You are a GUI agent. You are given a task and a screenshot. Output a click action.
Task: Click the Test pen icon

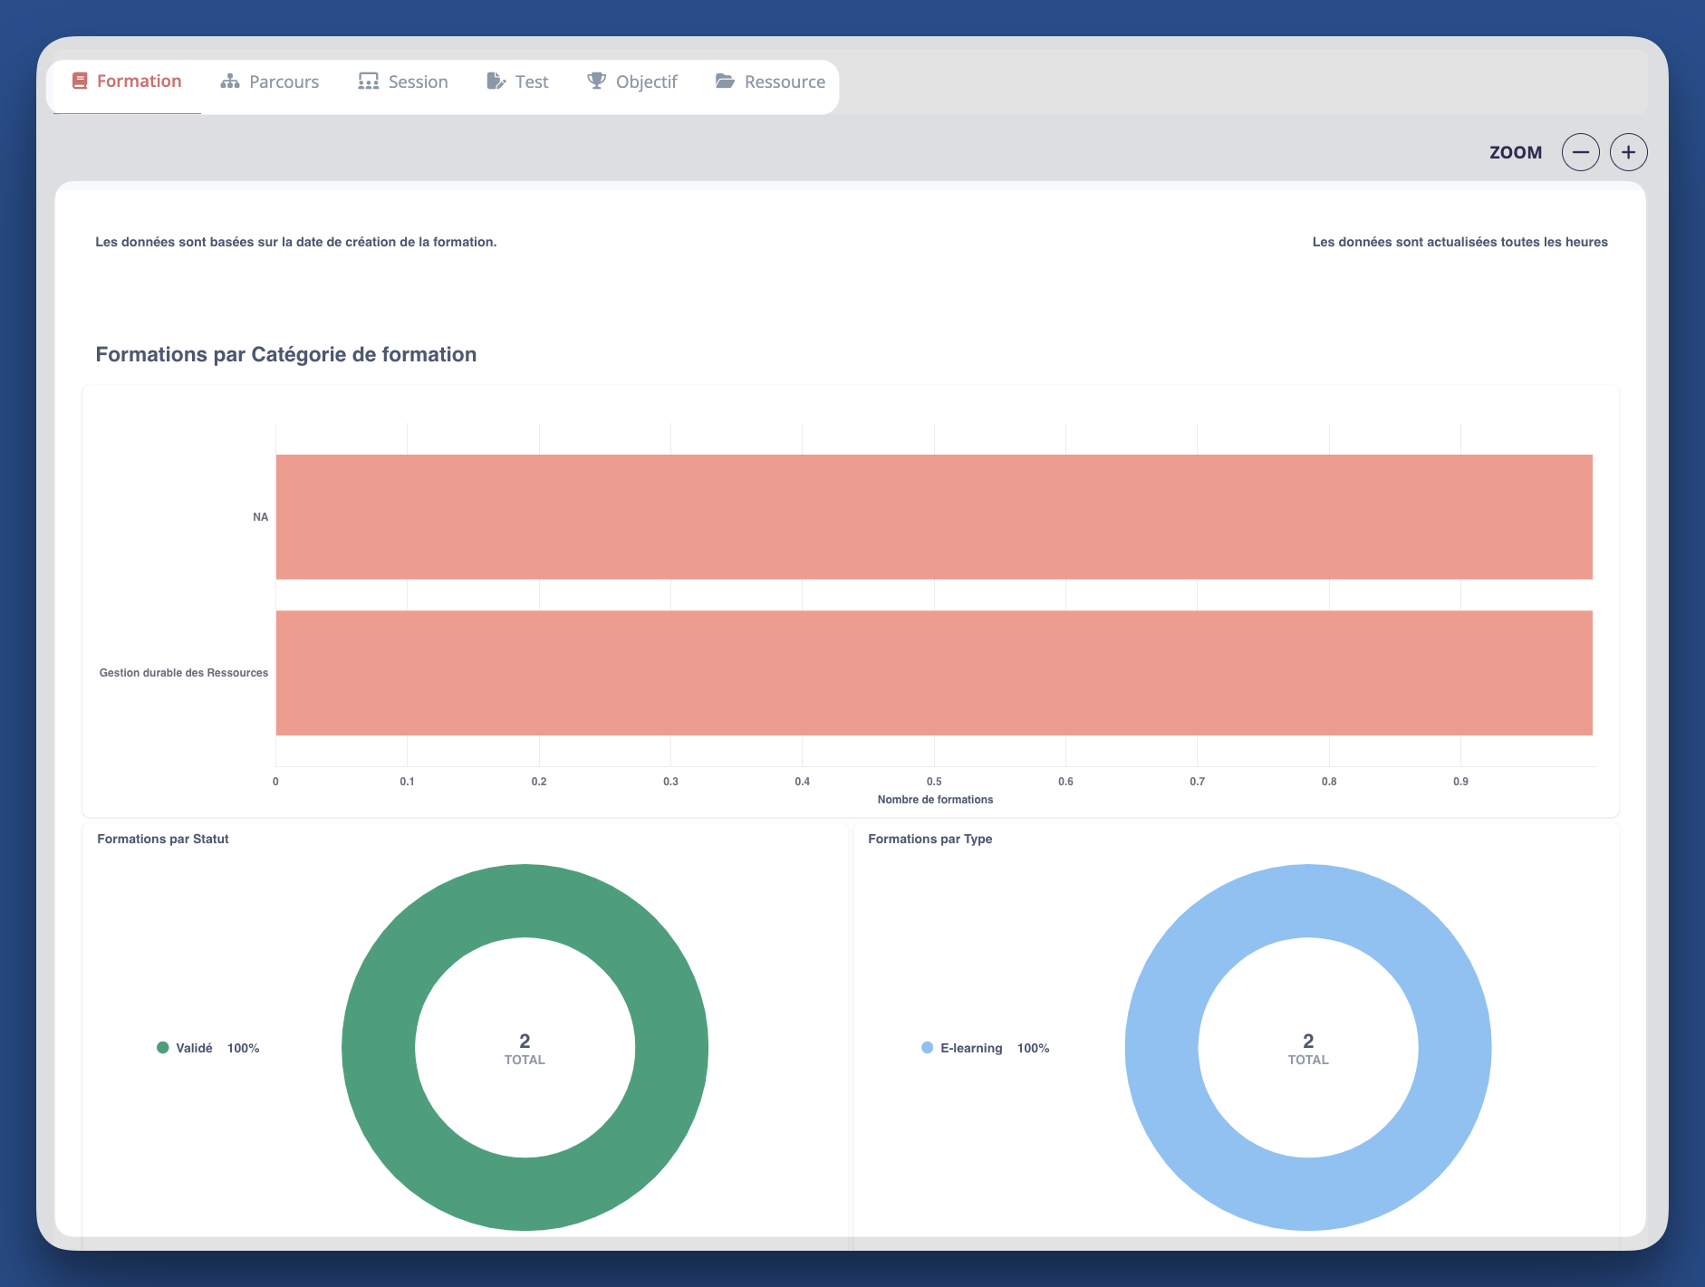[x=495, y=82]
